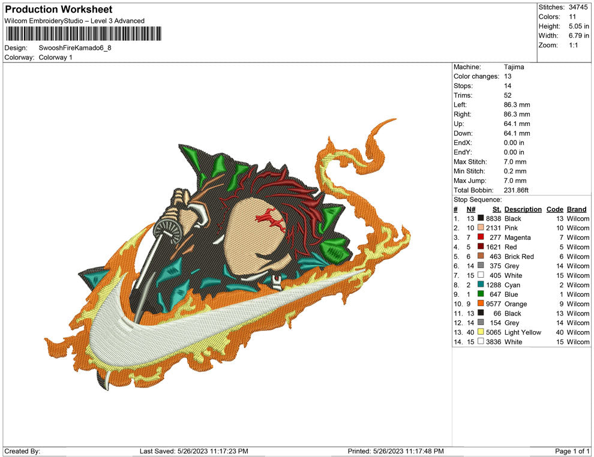
Task: Click the Light Yellow color swatch
Action: tap(481, 332)
